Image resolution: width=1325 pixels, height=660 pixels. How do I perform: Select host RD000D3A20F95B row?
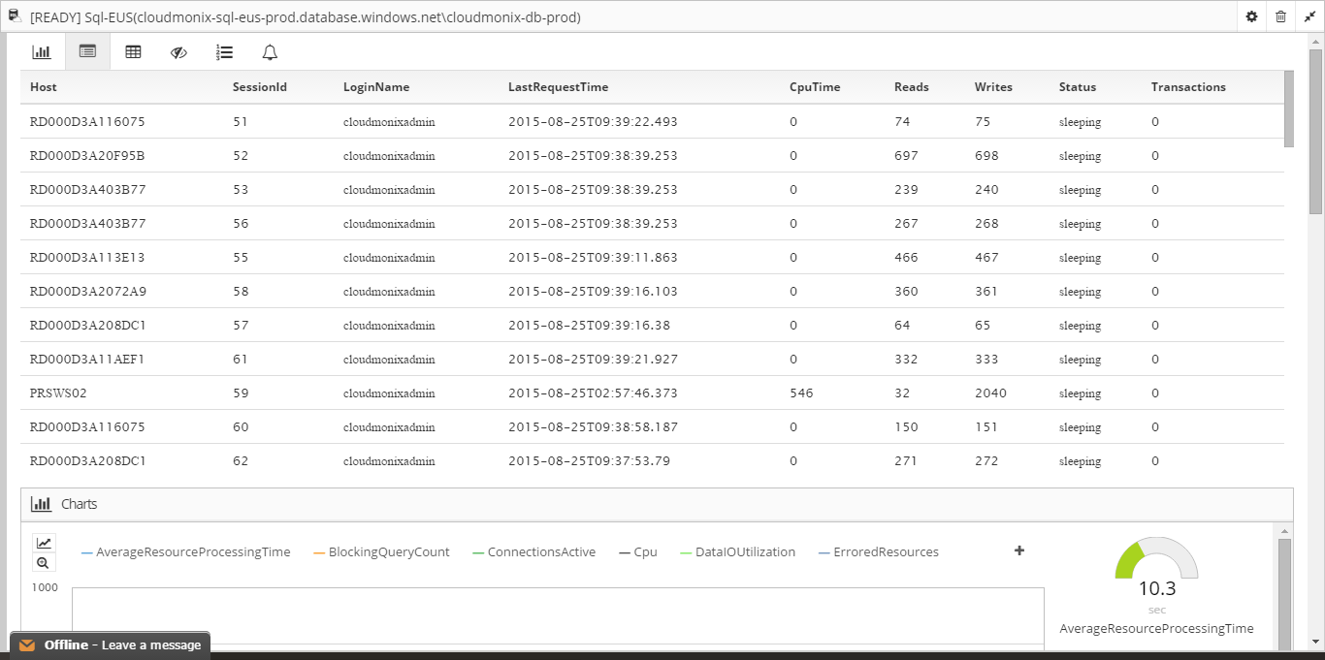652,156
